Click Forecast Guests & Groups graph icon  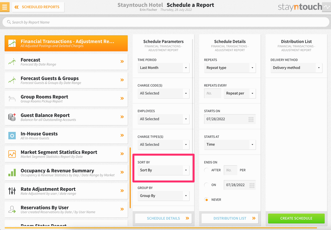12,80
